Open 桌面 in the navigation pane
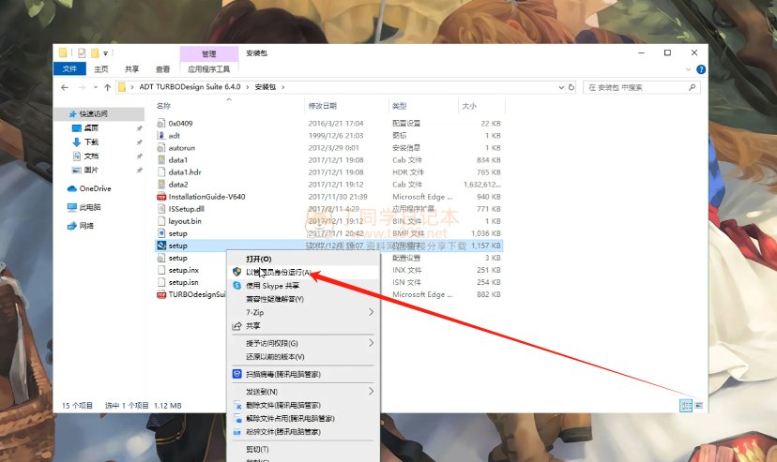Screen dimensions: 777x462 [91, 128]
